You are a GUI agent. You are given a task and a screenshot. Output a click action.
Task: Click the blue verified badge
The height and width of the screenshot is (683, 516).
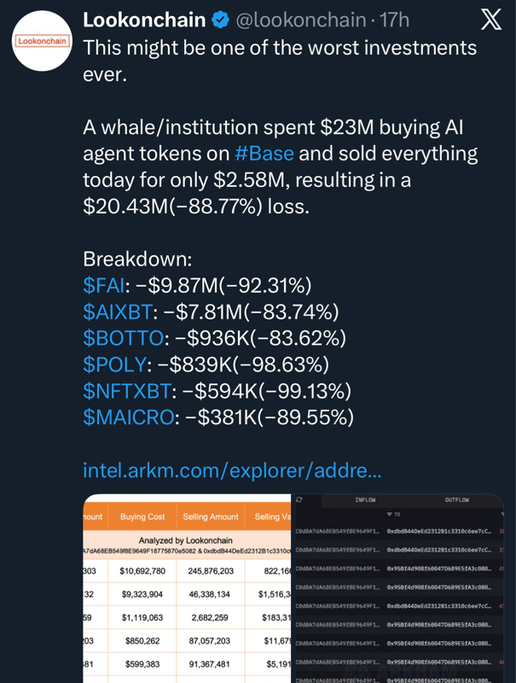tap(220, 20)
